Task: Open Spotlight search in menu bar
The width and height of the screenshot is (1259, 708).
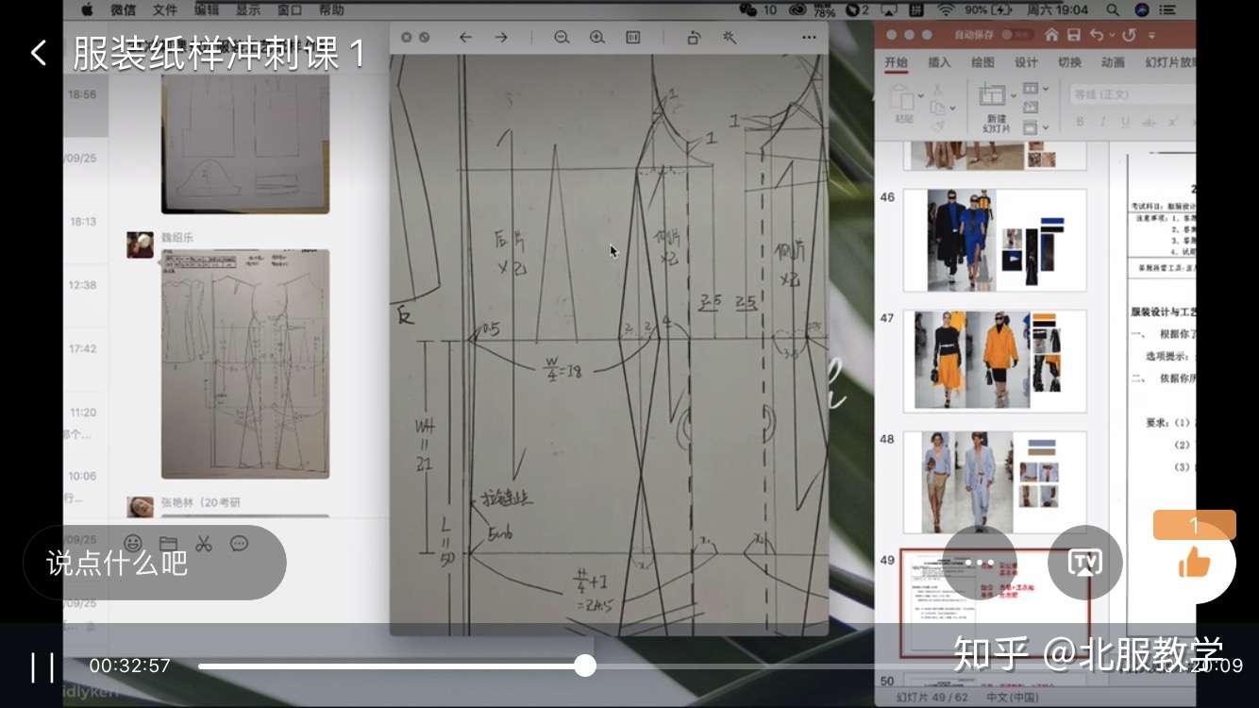Action: 1113,10
